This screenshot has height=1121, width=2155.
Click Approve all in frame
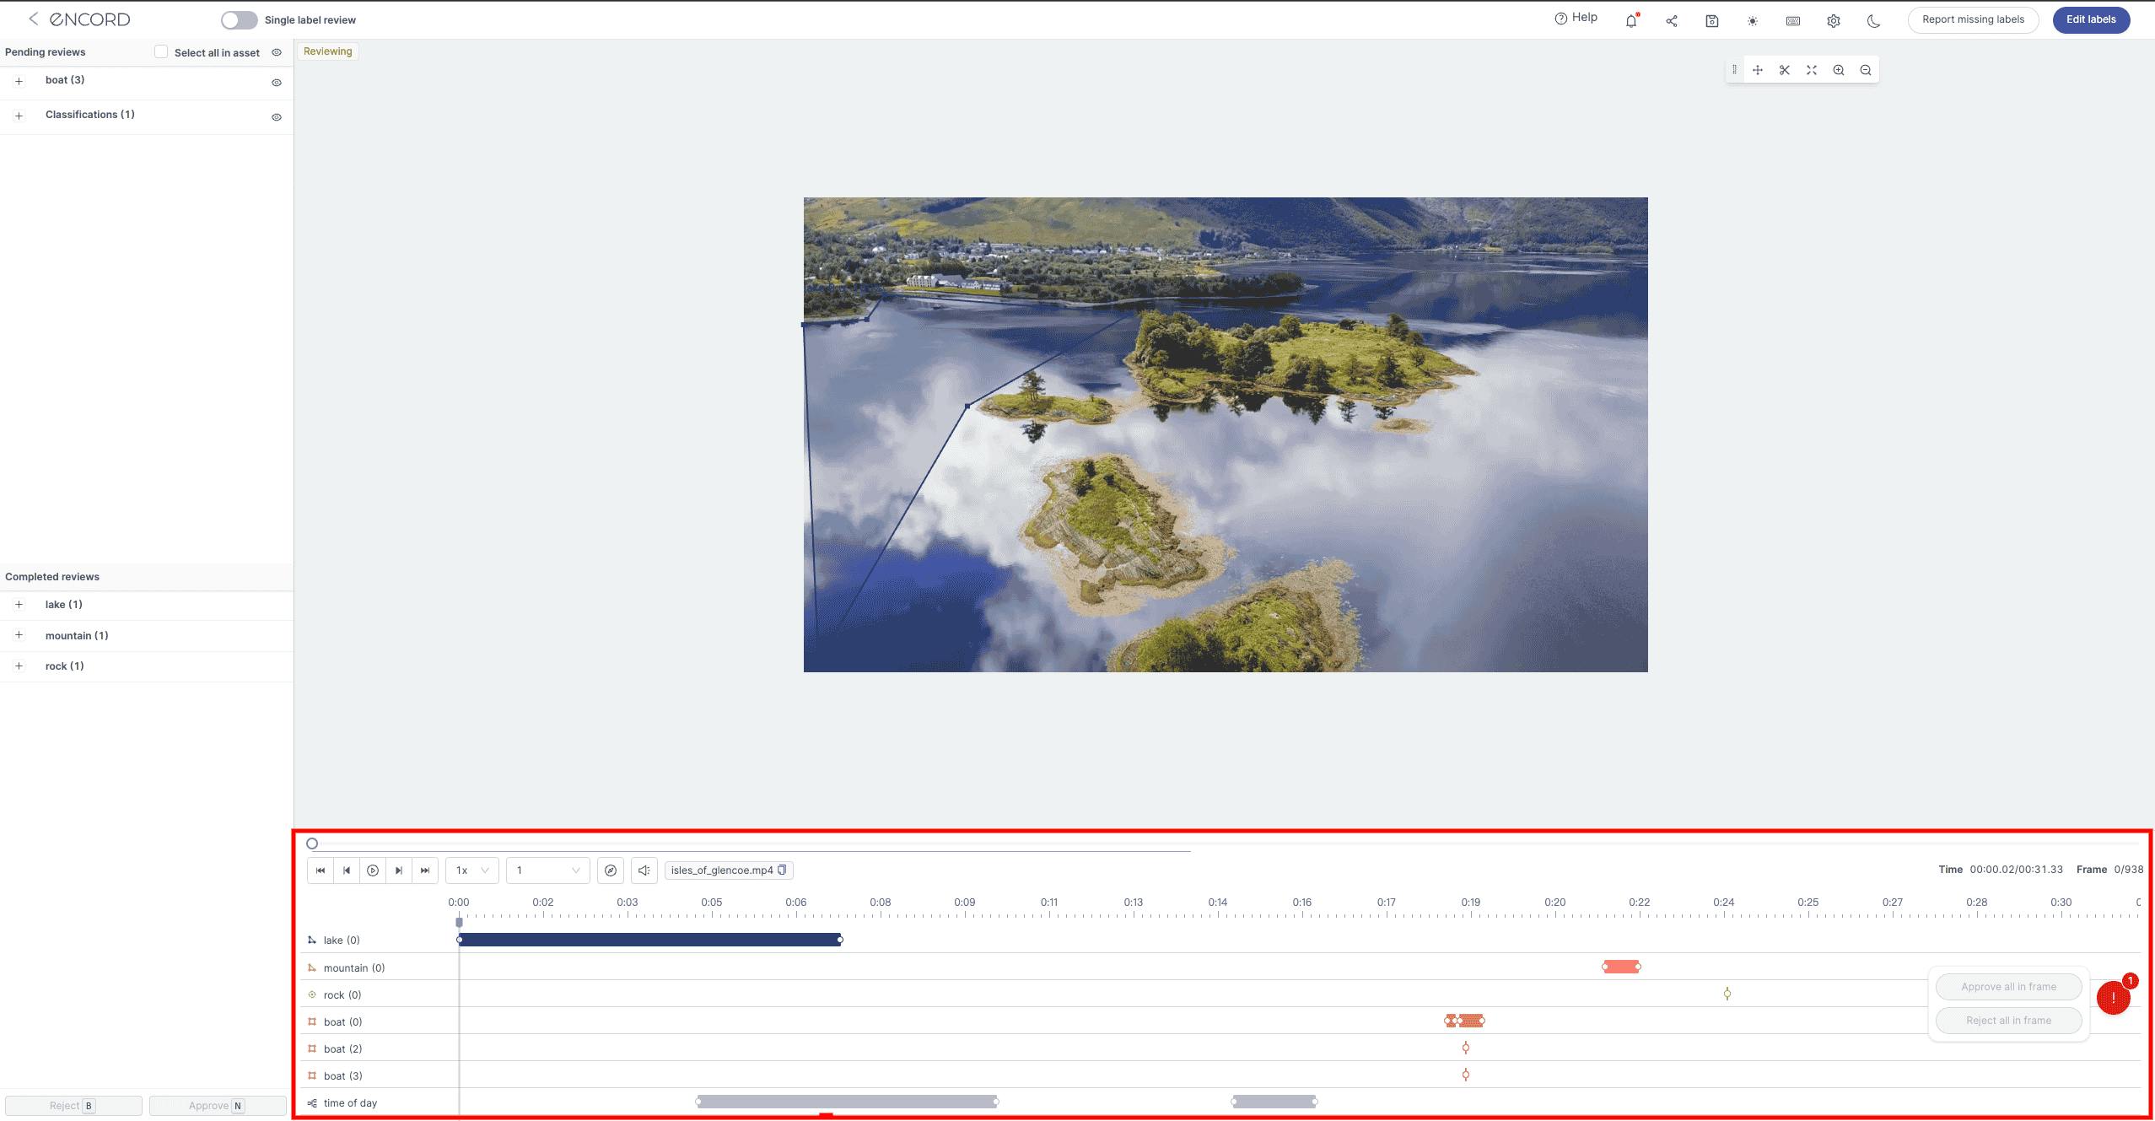[x=2008, y=987]
